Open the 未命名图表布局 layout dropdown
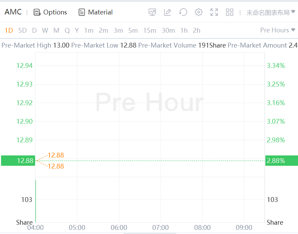 [x=271, y=12]
